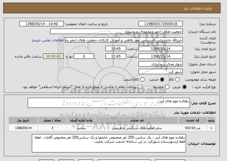Image resolution: width=227 pixels, height=161 pixels.
Task: Click the نام خدمت column header
Action: coord(137,121)
